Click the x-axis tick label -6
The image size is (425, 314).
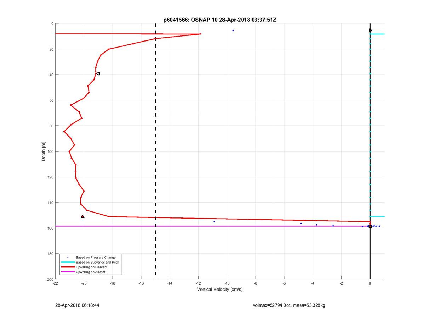pos(284,283)
